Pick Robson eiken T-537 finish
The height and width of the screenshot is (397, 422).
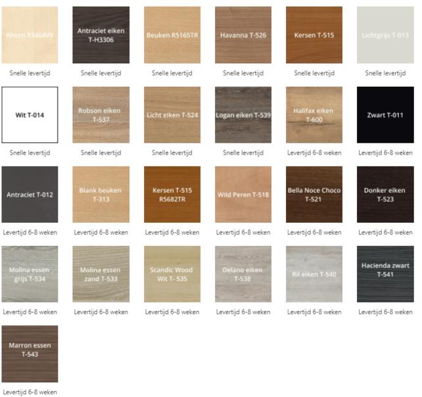click(101, 115)
